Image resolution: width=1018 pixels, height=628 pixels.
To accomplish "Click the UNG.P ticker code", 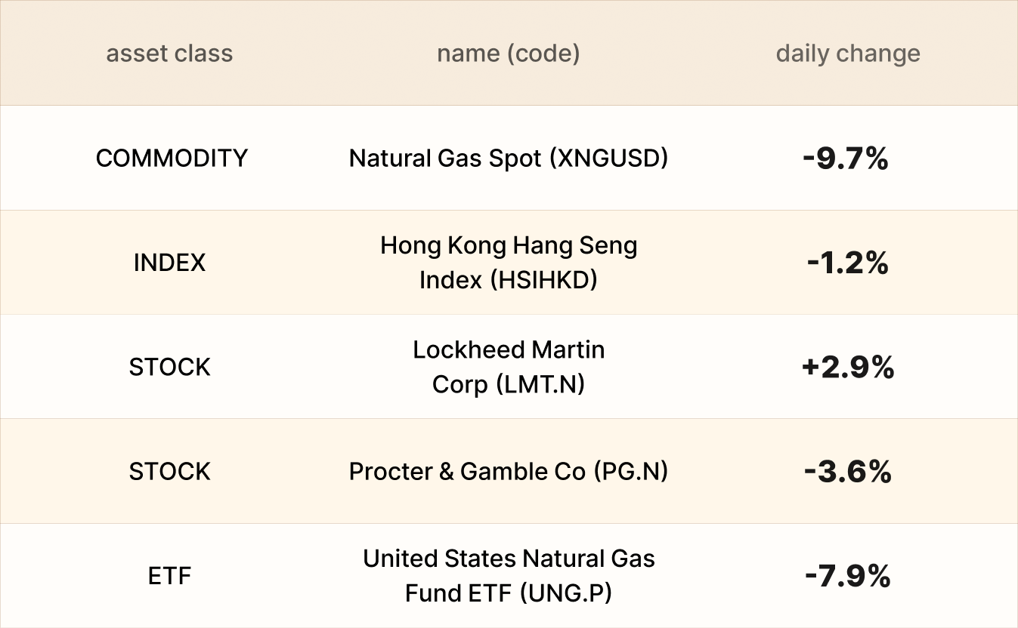I will 565,593.
